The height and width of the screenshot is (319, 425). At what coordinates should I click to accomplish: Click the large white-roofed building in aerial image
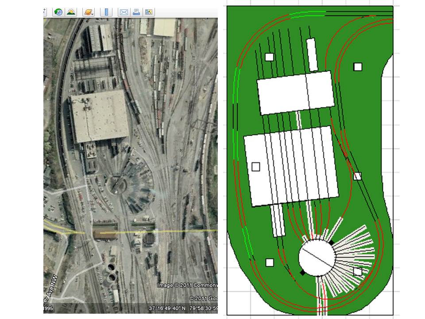pyautogui.click(x=100, y=116)
